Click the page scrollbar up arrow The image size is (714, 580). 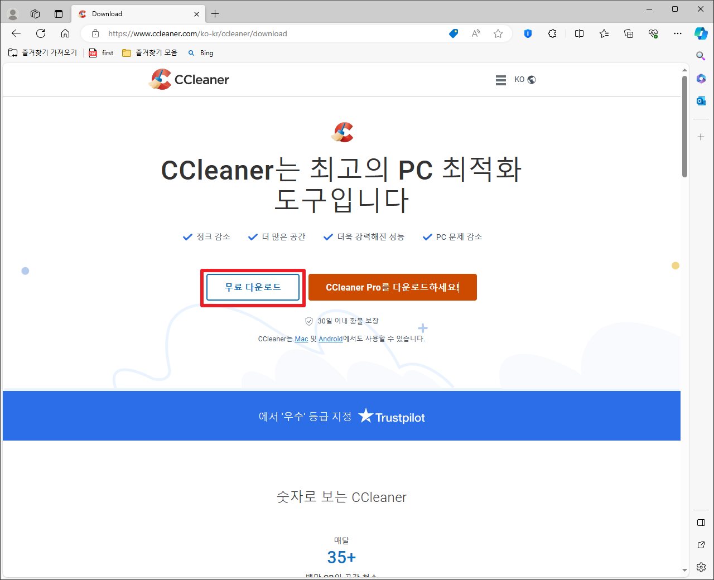tap(684, 70)
